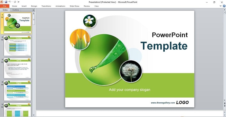The image size is (226, 117).
Task: Open the Slide Show ribbon tab
Action: pos(74,6)
